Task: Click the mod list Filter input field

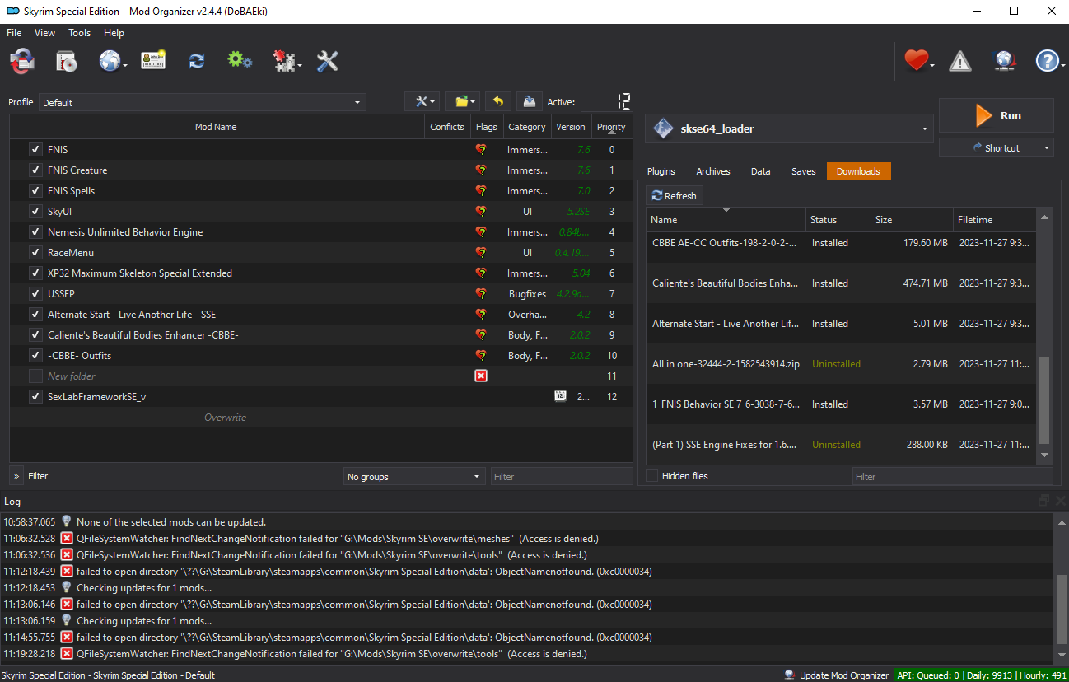Action: click(562, 477)
